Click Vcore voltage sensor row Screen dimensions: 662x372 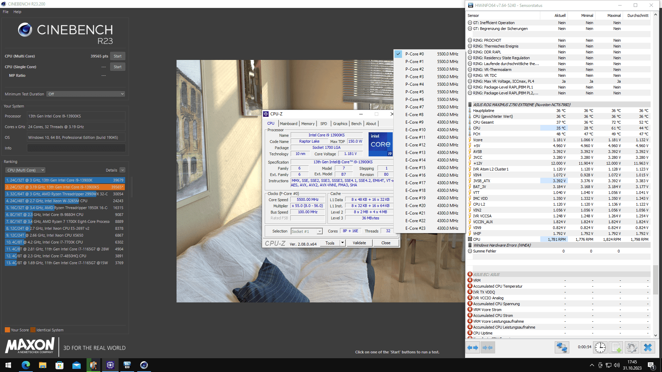pos(559,140)
